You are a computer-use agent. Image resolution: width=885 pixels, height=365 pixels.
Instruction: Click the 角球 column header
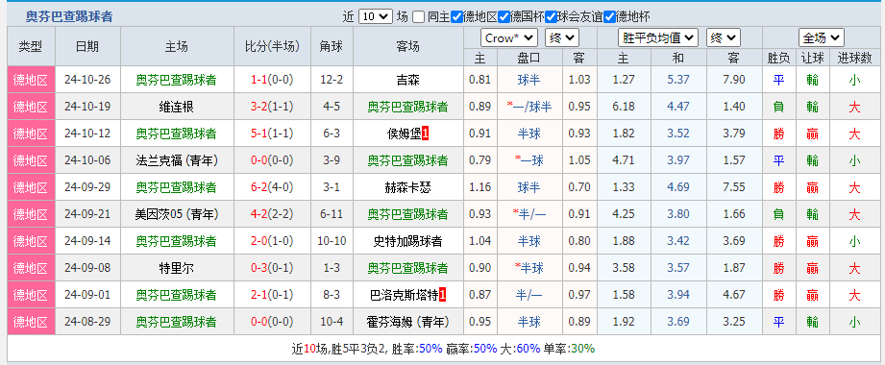point(332,46)
